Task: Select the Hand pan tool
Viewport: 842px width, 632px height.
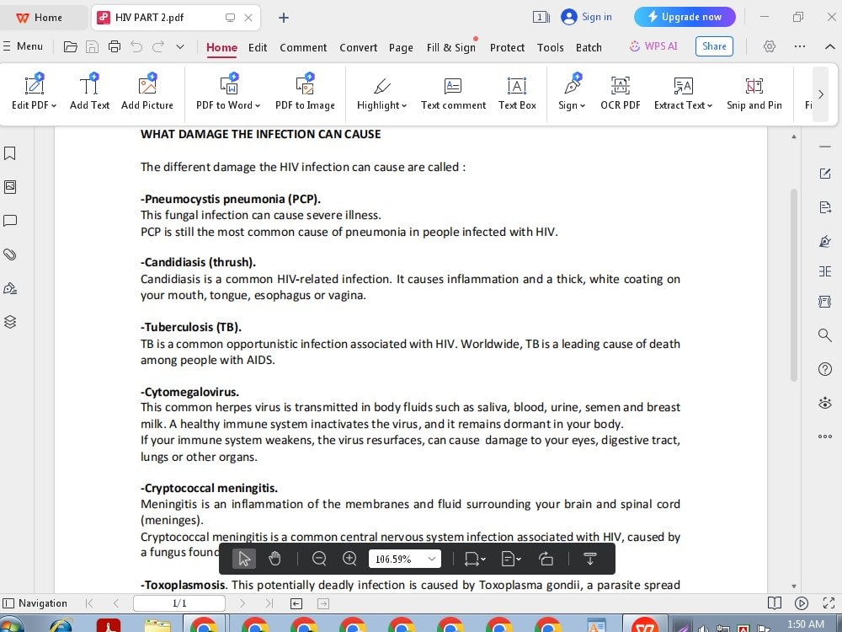Action: point(274,558)
